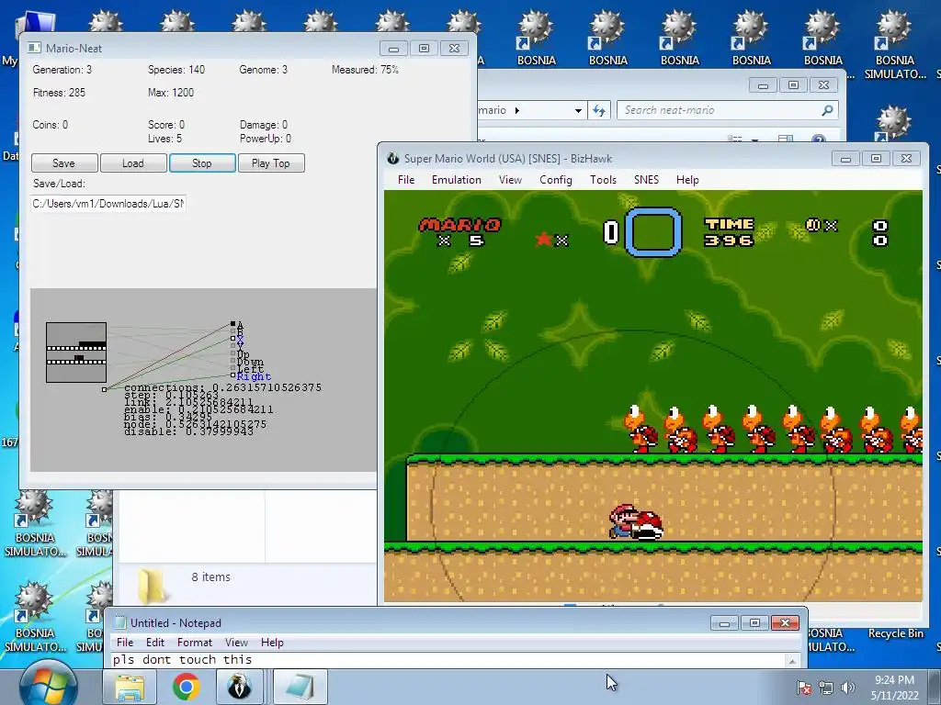Screen dimensions: 941x705
Task: Click the Notepad text area reading 'pls dont touch this'
Action: coord(448,659)
